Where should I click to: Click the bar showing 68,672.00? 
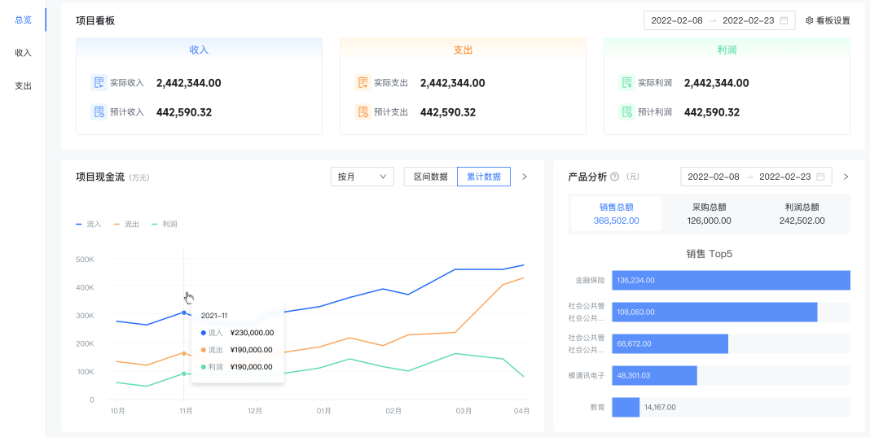pos(670,344)
